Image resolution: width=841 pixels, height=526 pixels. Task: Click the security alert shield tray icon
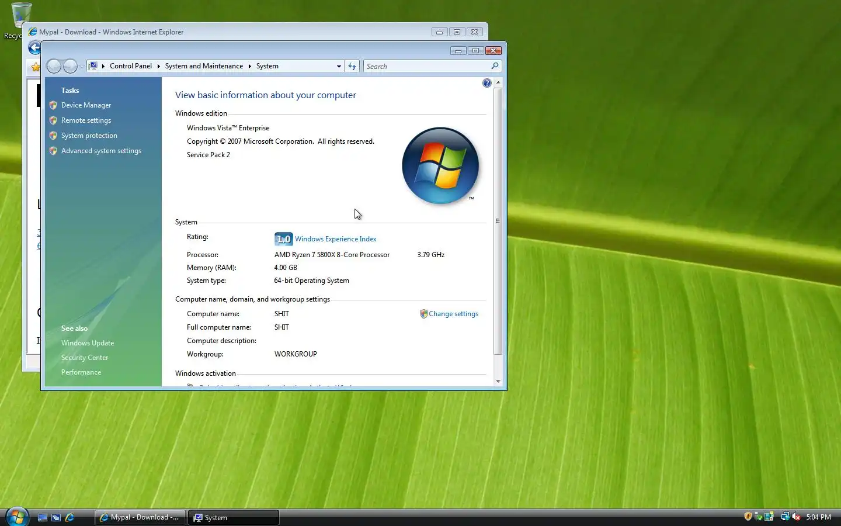click(x=748, y=517)
